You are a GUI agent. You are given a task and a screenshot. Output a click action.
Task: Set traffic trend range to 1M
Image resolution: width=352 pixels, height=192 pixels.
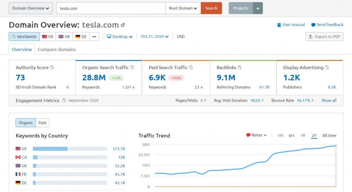coord(280,135)
